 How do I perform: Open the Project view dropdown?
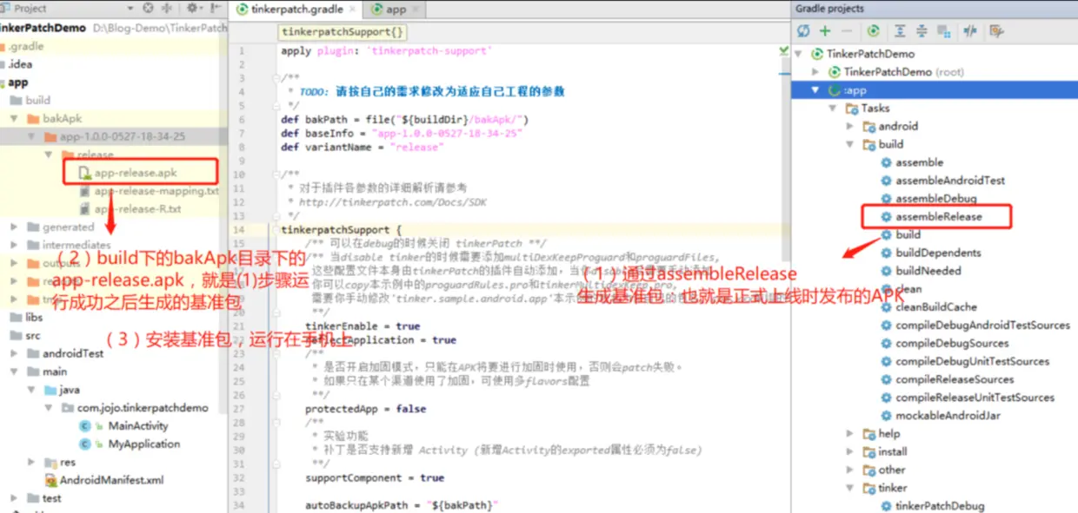click(130, 8)
